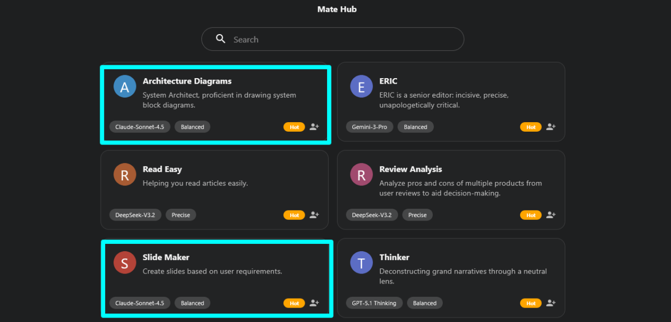Click the ERIC "E" avatar icon
This screenshot has height=322, width=671.
click(361, 86)
